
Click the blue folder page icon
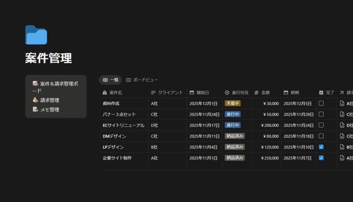36,36
